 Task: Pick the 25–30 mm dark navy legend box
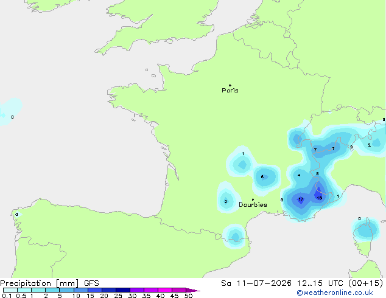pyautogui.click(x=123, y=290)
